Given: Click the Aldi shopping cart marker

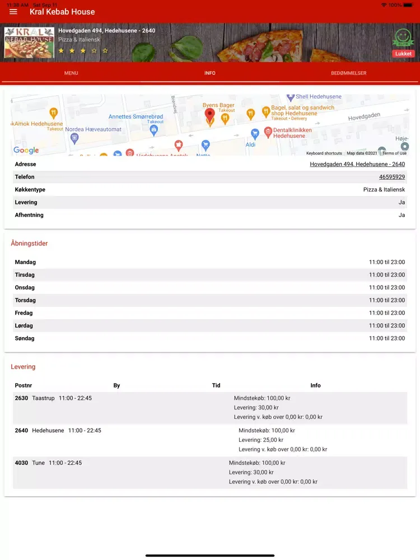Looking at the screenshot, I should pyautogui.click(x=255, y=134).
